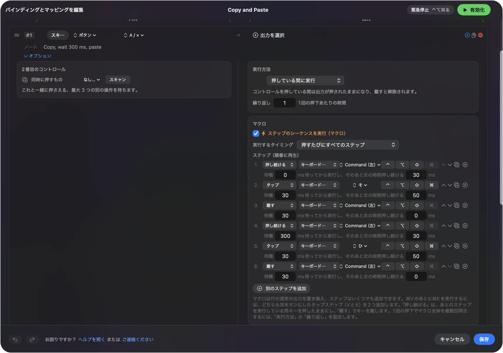Image resolution: width=503 pixels, height=353 pixels.
Task: Click step 4's 300 ms wait field
Action: [285, 236]
